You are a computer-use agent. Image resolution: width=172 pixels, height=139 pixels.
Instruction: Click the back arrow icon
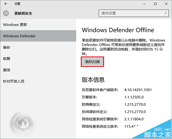(x=6, y=4)
